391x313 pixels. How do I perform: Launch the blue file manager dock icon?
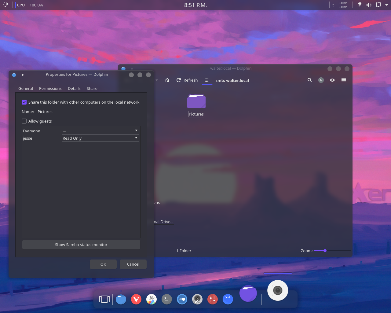[x=121, y=299]
